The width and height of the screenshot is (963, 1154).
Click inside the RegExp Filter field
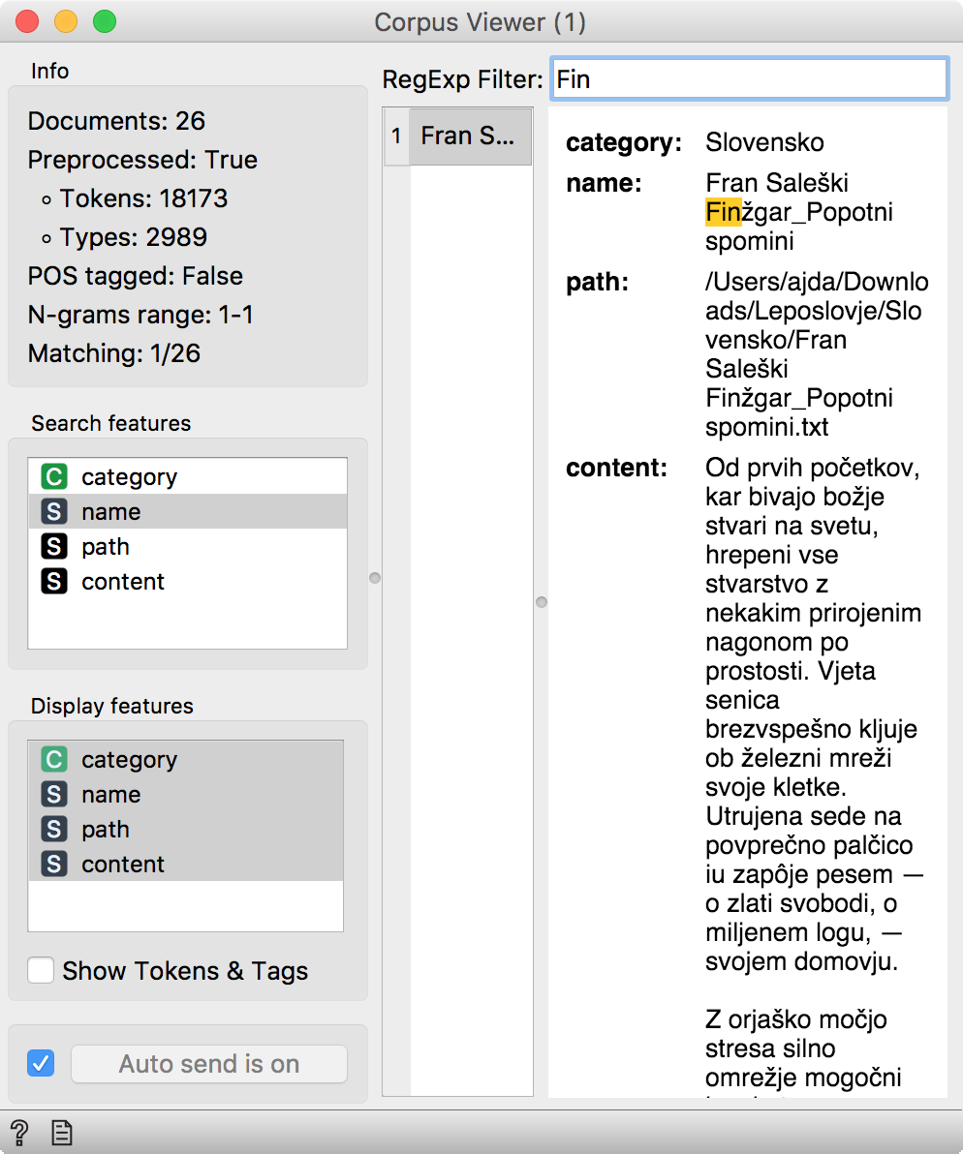(748, 78)
